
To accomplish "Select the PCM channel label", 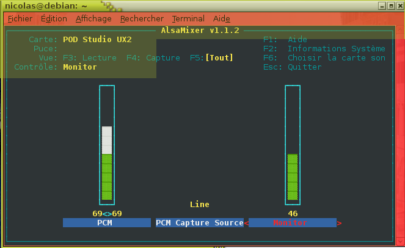I will coord(107,223).
